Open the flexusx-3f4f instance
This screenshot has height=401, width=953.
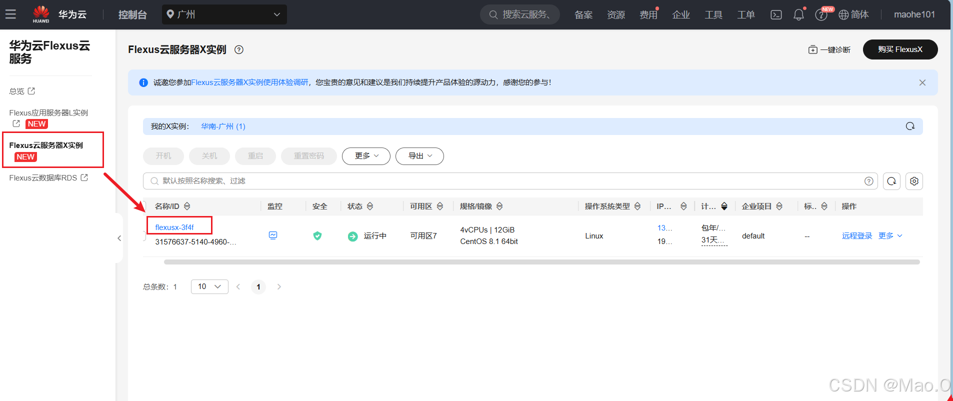point(174,227)
